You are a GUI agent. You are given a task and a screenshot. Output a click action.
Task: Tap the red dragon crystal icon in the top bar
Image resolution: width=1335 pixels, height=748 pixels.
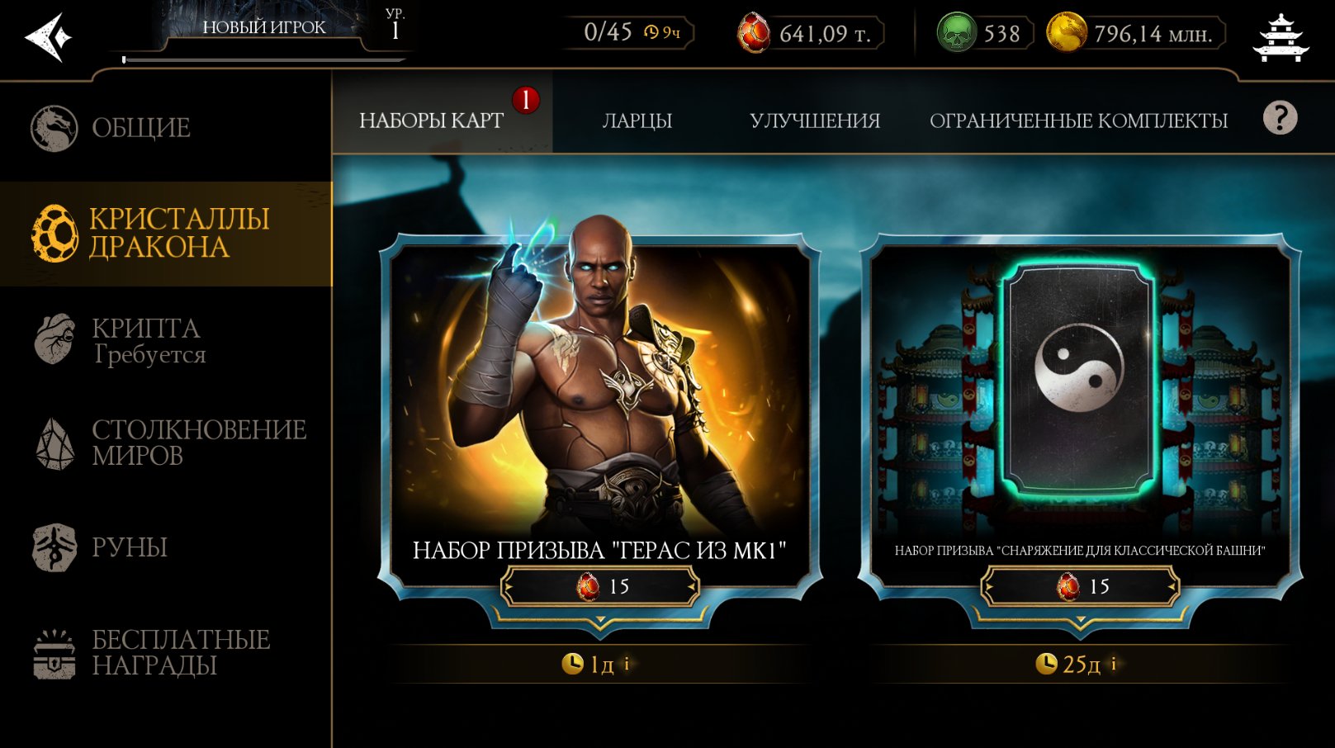[x=753, y=34]
